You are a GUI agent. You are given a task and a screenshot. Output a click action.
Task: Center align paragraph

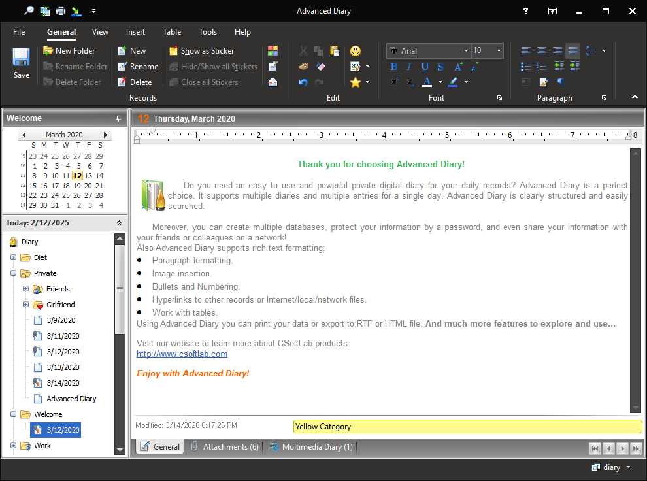pos(541,51)
